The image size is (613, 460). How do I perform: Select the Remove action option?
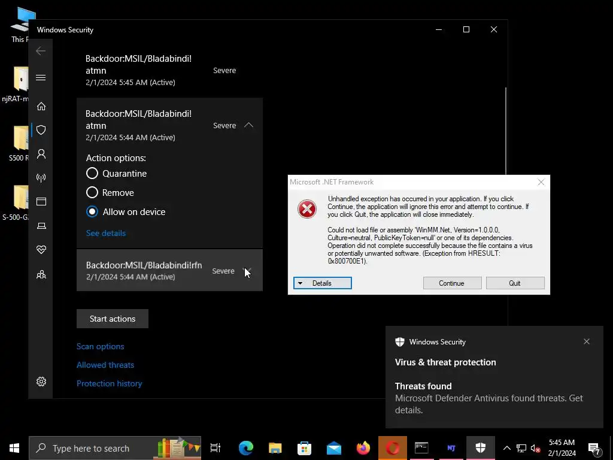tap(92, 192)
